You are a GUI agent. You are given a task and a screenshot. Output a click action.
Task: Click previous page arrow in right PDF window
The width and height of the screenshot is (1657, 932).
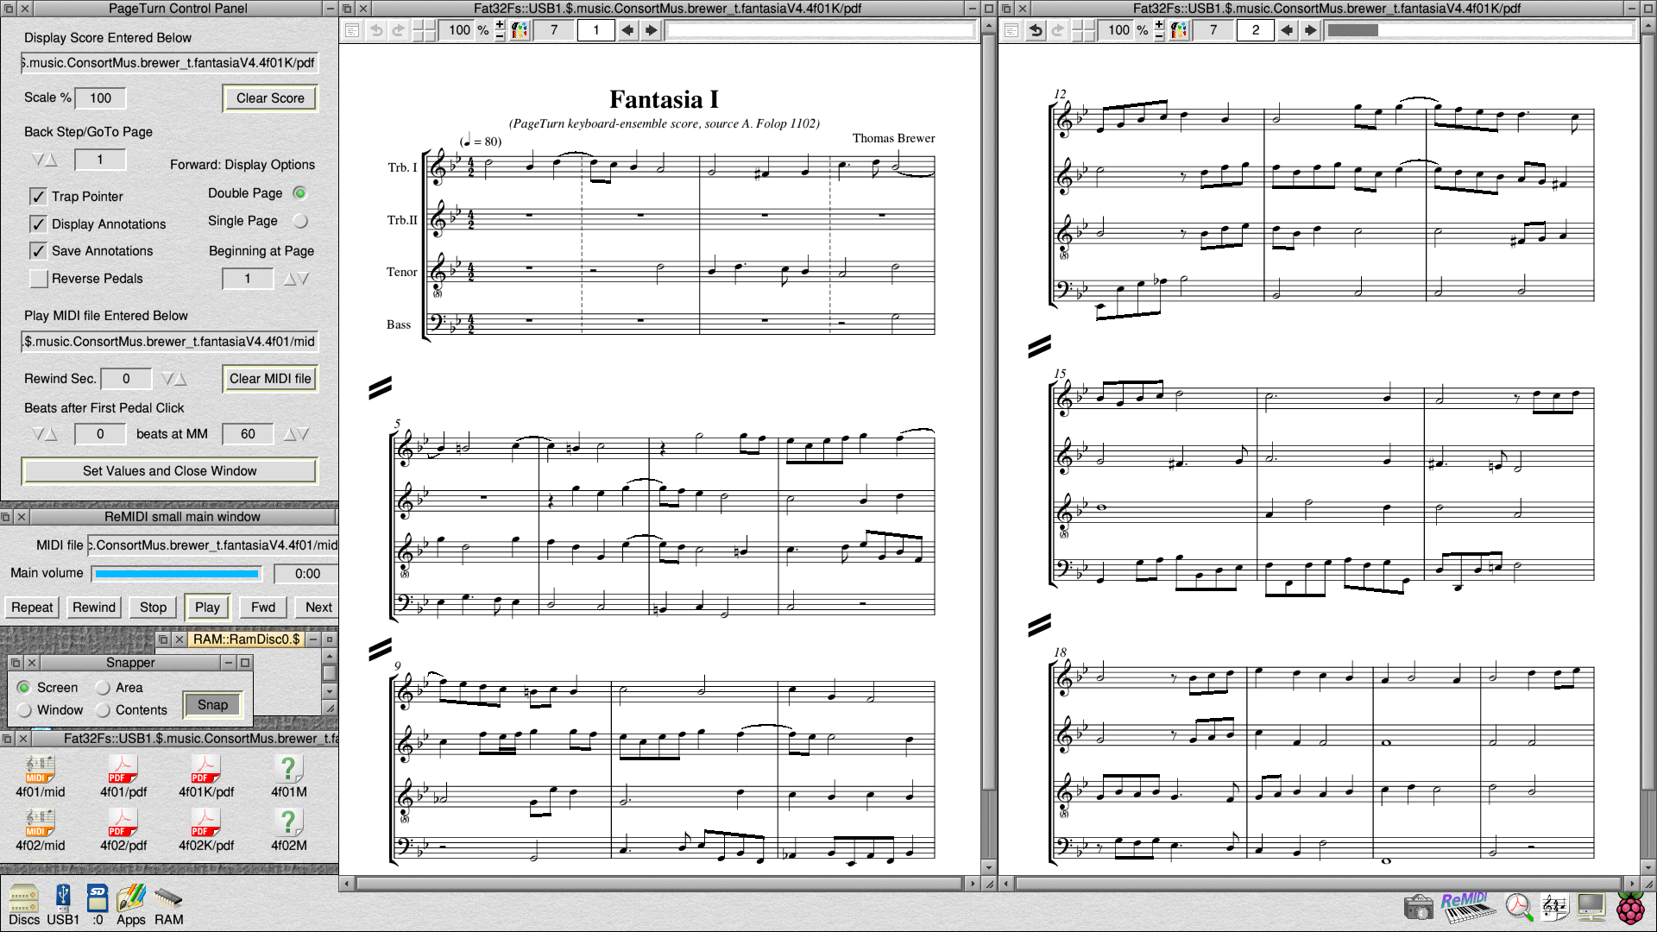click(x=1287, y=30)
